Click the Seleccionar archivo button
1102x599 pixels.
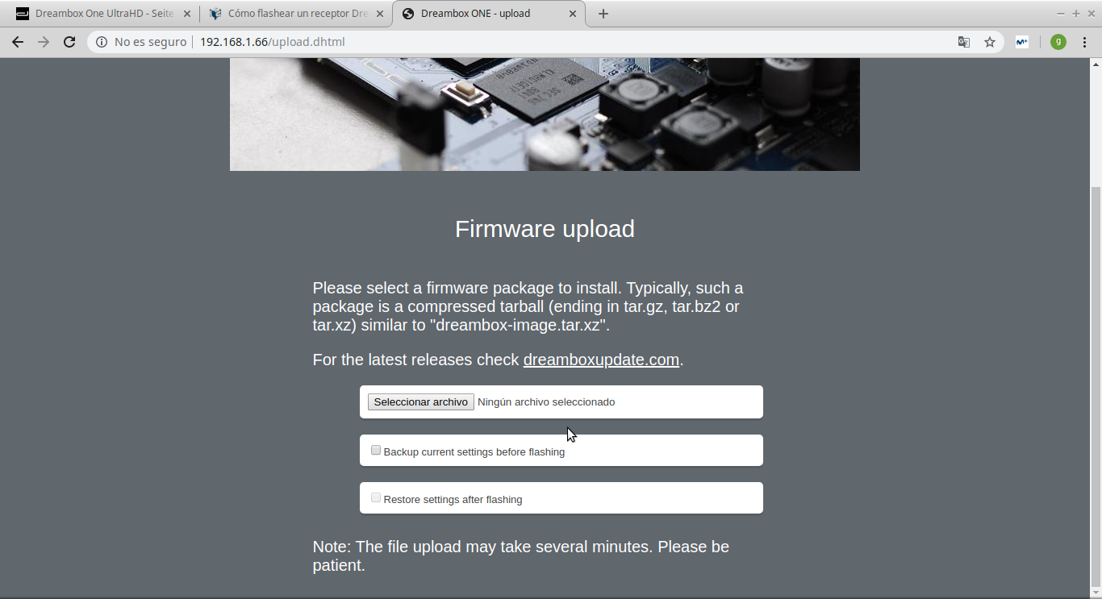pyautogui.click(x=421, y=401)
